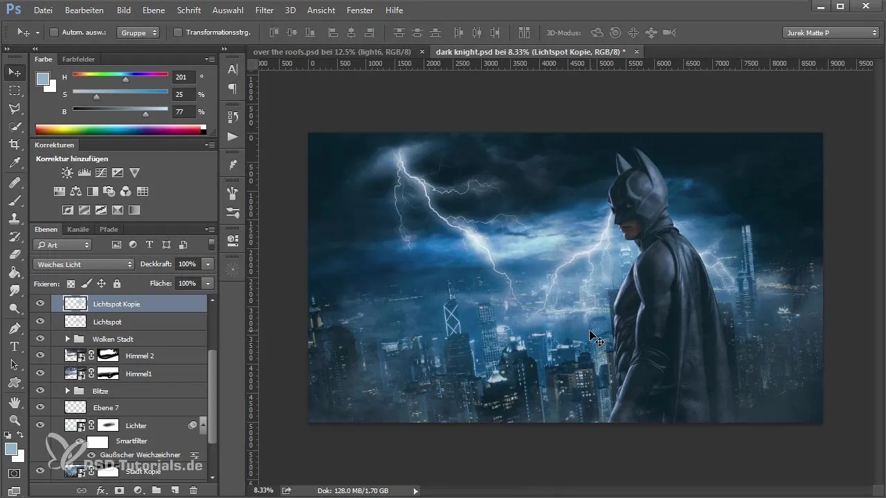Pick a color from the spectrum bar
886x498 pixels.
tap(120, 129)
